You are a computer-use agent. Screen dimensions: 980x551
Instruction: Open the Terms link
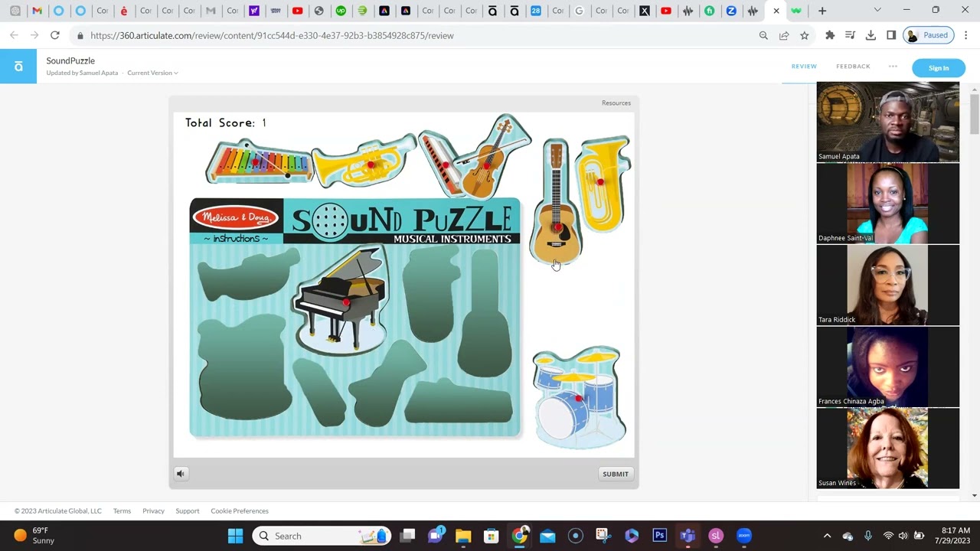[122, 511]
